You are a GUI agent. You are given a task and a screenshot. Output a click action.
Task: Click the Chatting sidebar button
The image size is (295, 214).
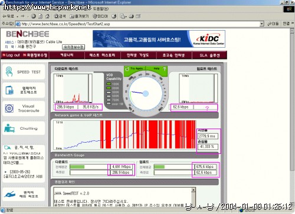[24, 128]
